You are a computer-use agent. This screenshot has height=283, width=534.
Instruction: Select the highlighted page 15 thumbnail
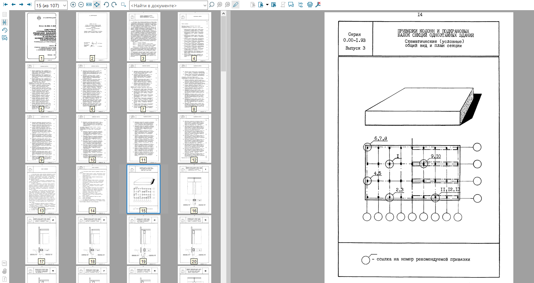(144, 189)
